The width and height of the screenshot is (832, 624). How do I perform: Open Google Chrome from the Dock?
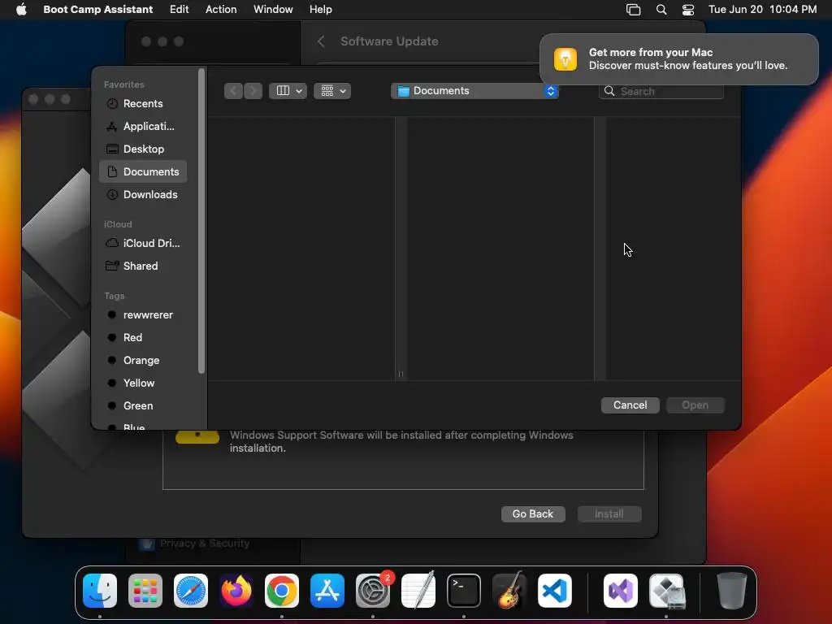pos(282,591)
